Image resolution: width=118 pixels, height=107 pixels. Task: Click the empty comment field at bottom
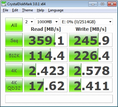click(59, 99)
